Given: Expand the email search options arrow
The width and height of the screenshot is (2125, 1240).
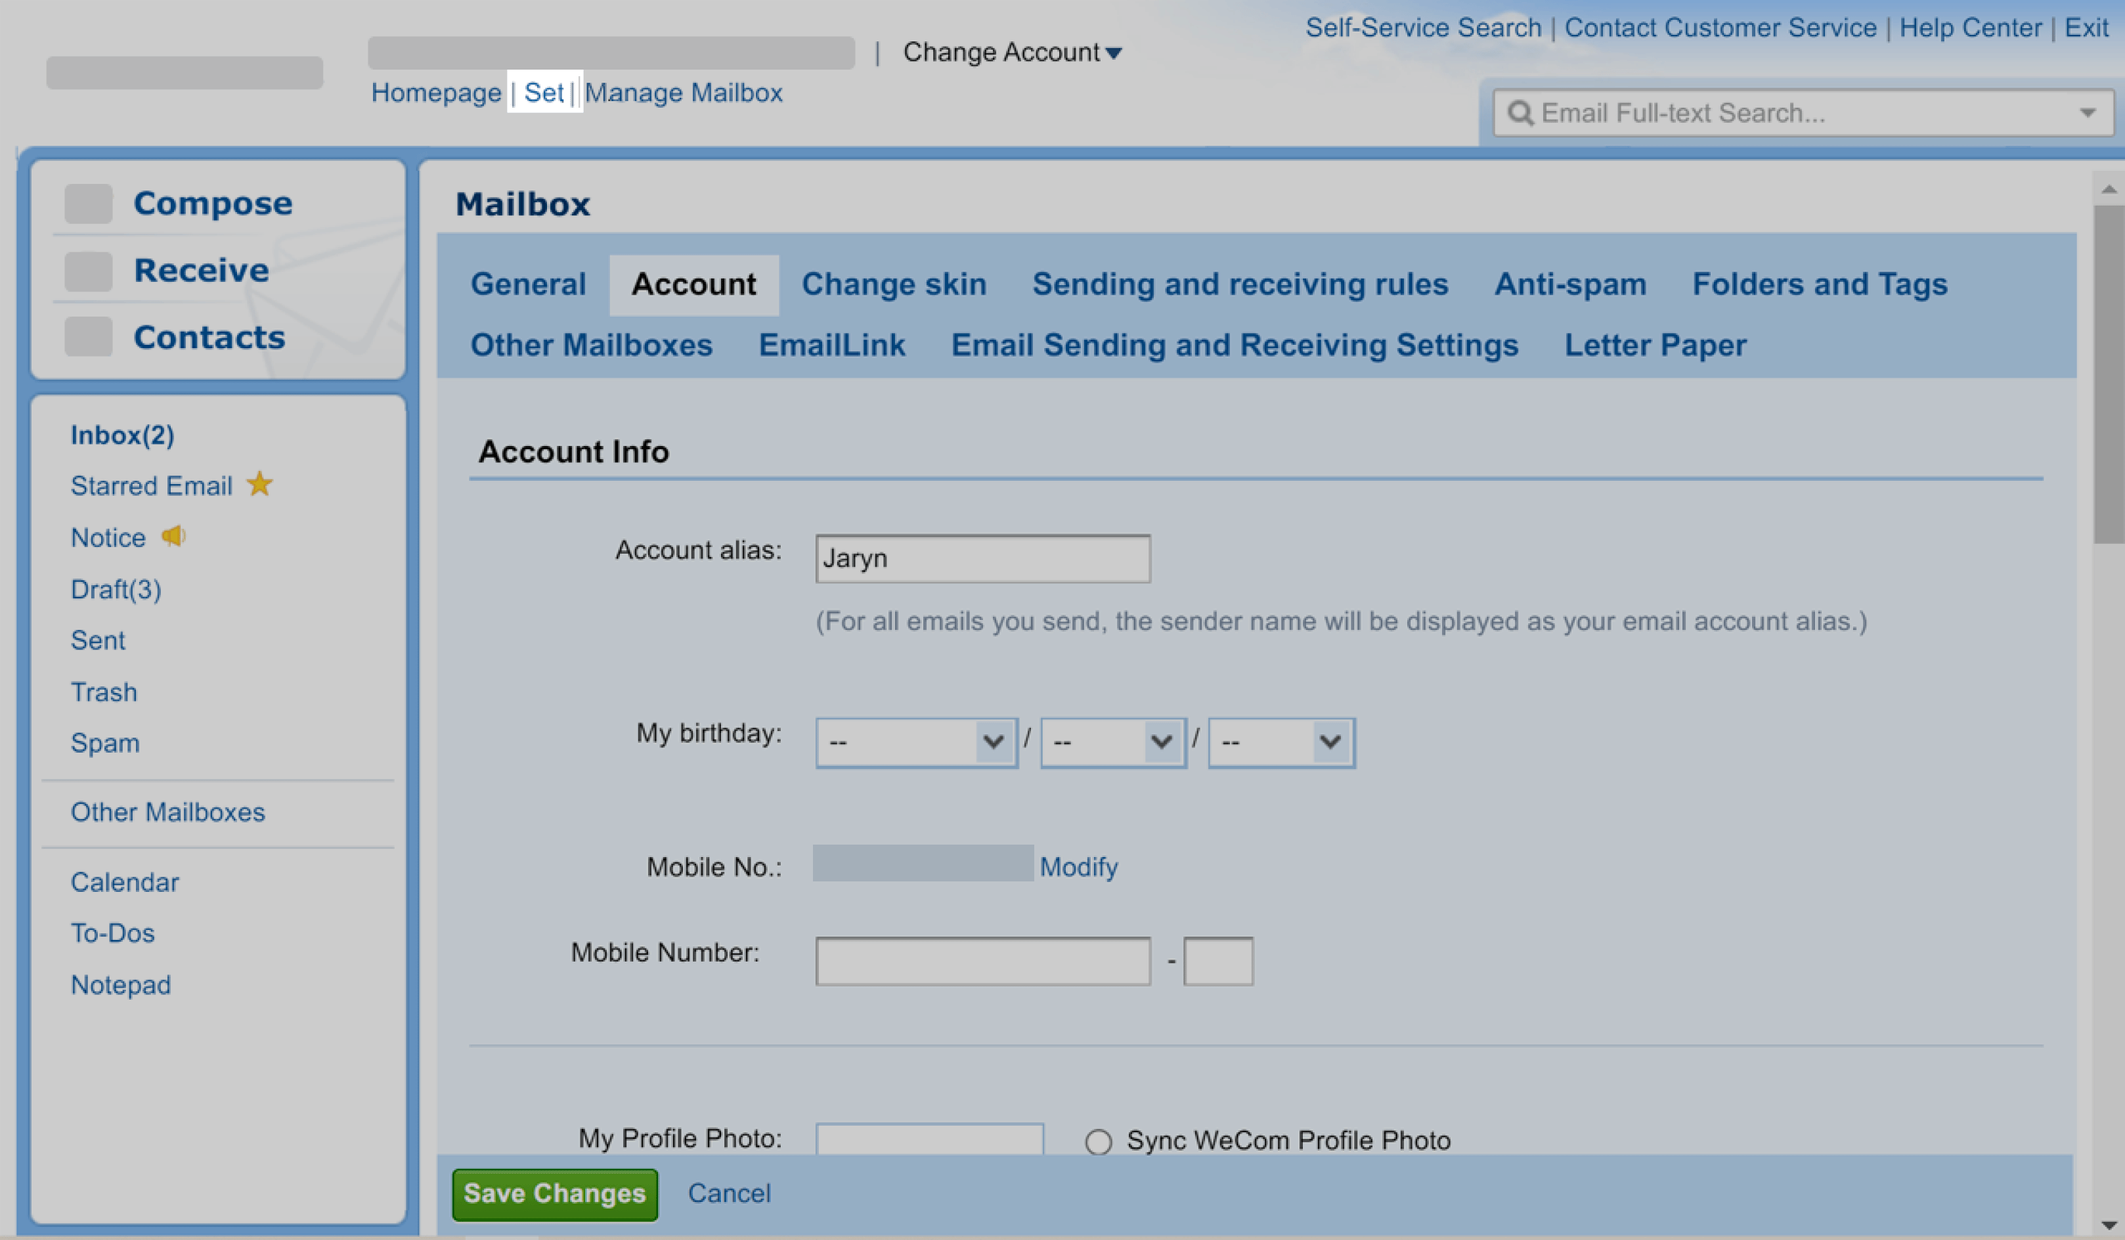Looking at the screenshot, I should (x=2088, y=113).
